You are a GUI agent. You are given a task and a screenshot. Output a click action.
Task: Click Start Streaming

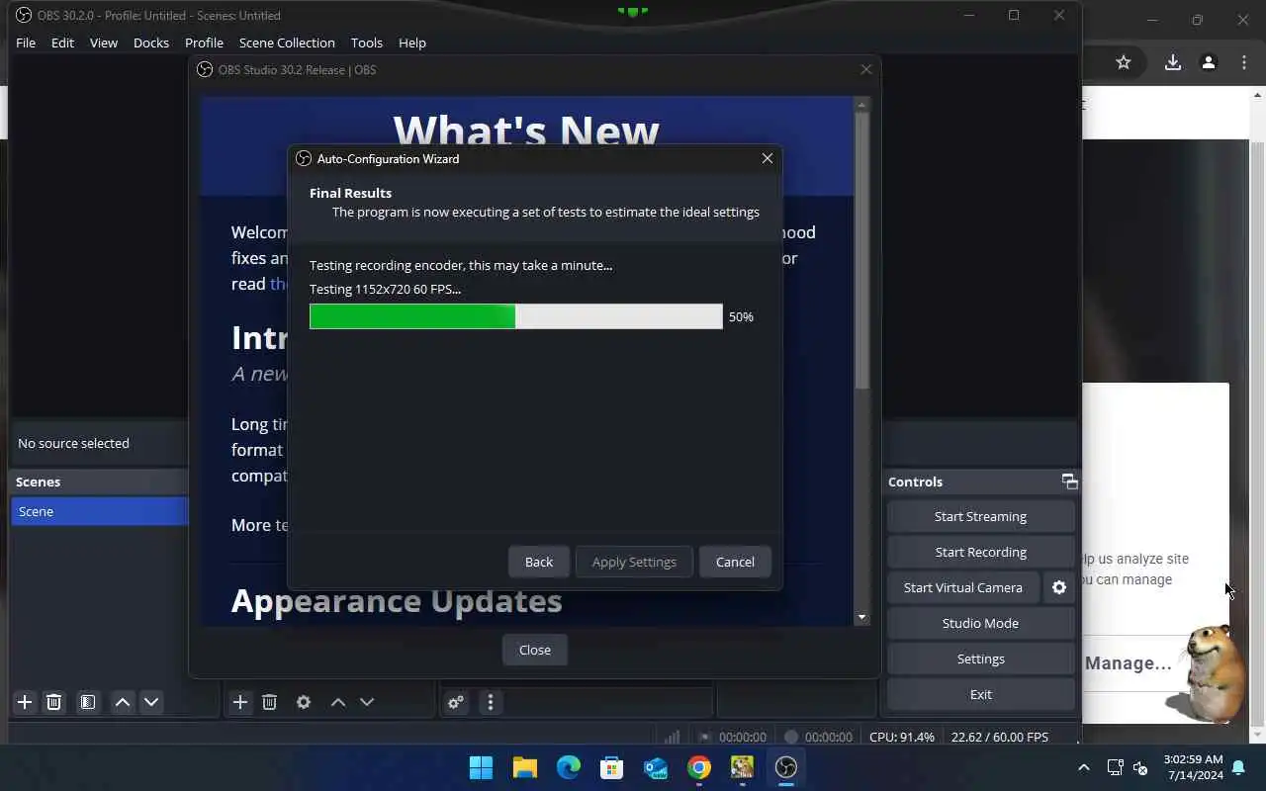[980, 516]
